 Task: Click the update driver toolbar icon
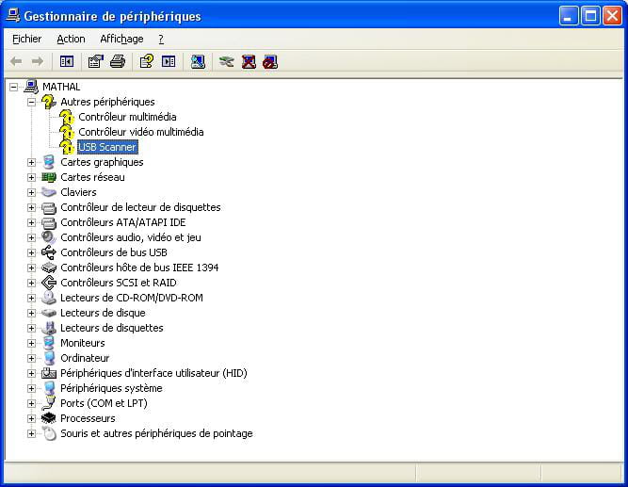coord(226,62)
